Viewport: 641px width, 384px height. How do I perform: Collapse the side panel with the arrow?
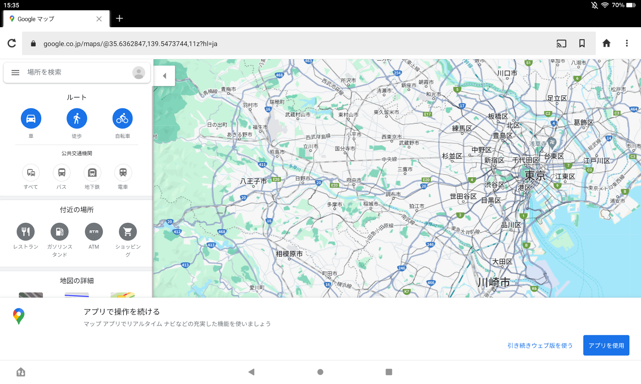(x=164, y=75)
